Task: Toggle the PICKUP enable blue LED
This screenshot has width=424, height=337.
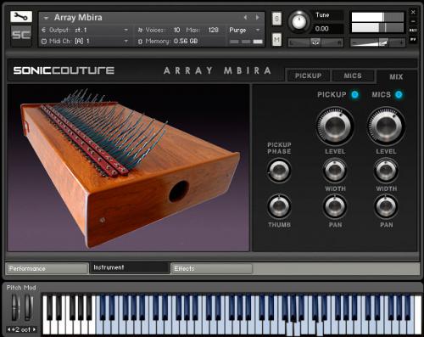Action: coord(354,94)
